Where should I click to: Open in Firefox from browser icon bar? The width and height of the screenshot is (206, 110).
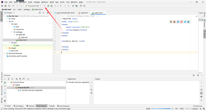[174, 22]
